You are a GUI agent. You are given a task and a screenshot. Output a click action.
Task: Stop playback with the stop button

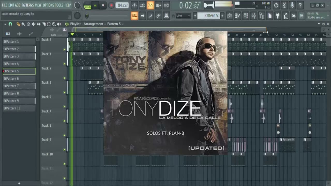point(103,5)
